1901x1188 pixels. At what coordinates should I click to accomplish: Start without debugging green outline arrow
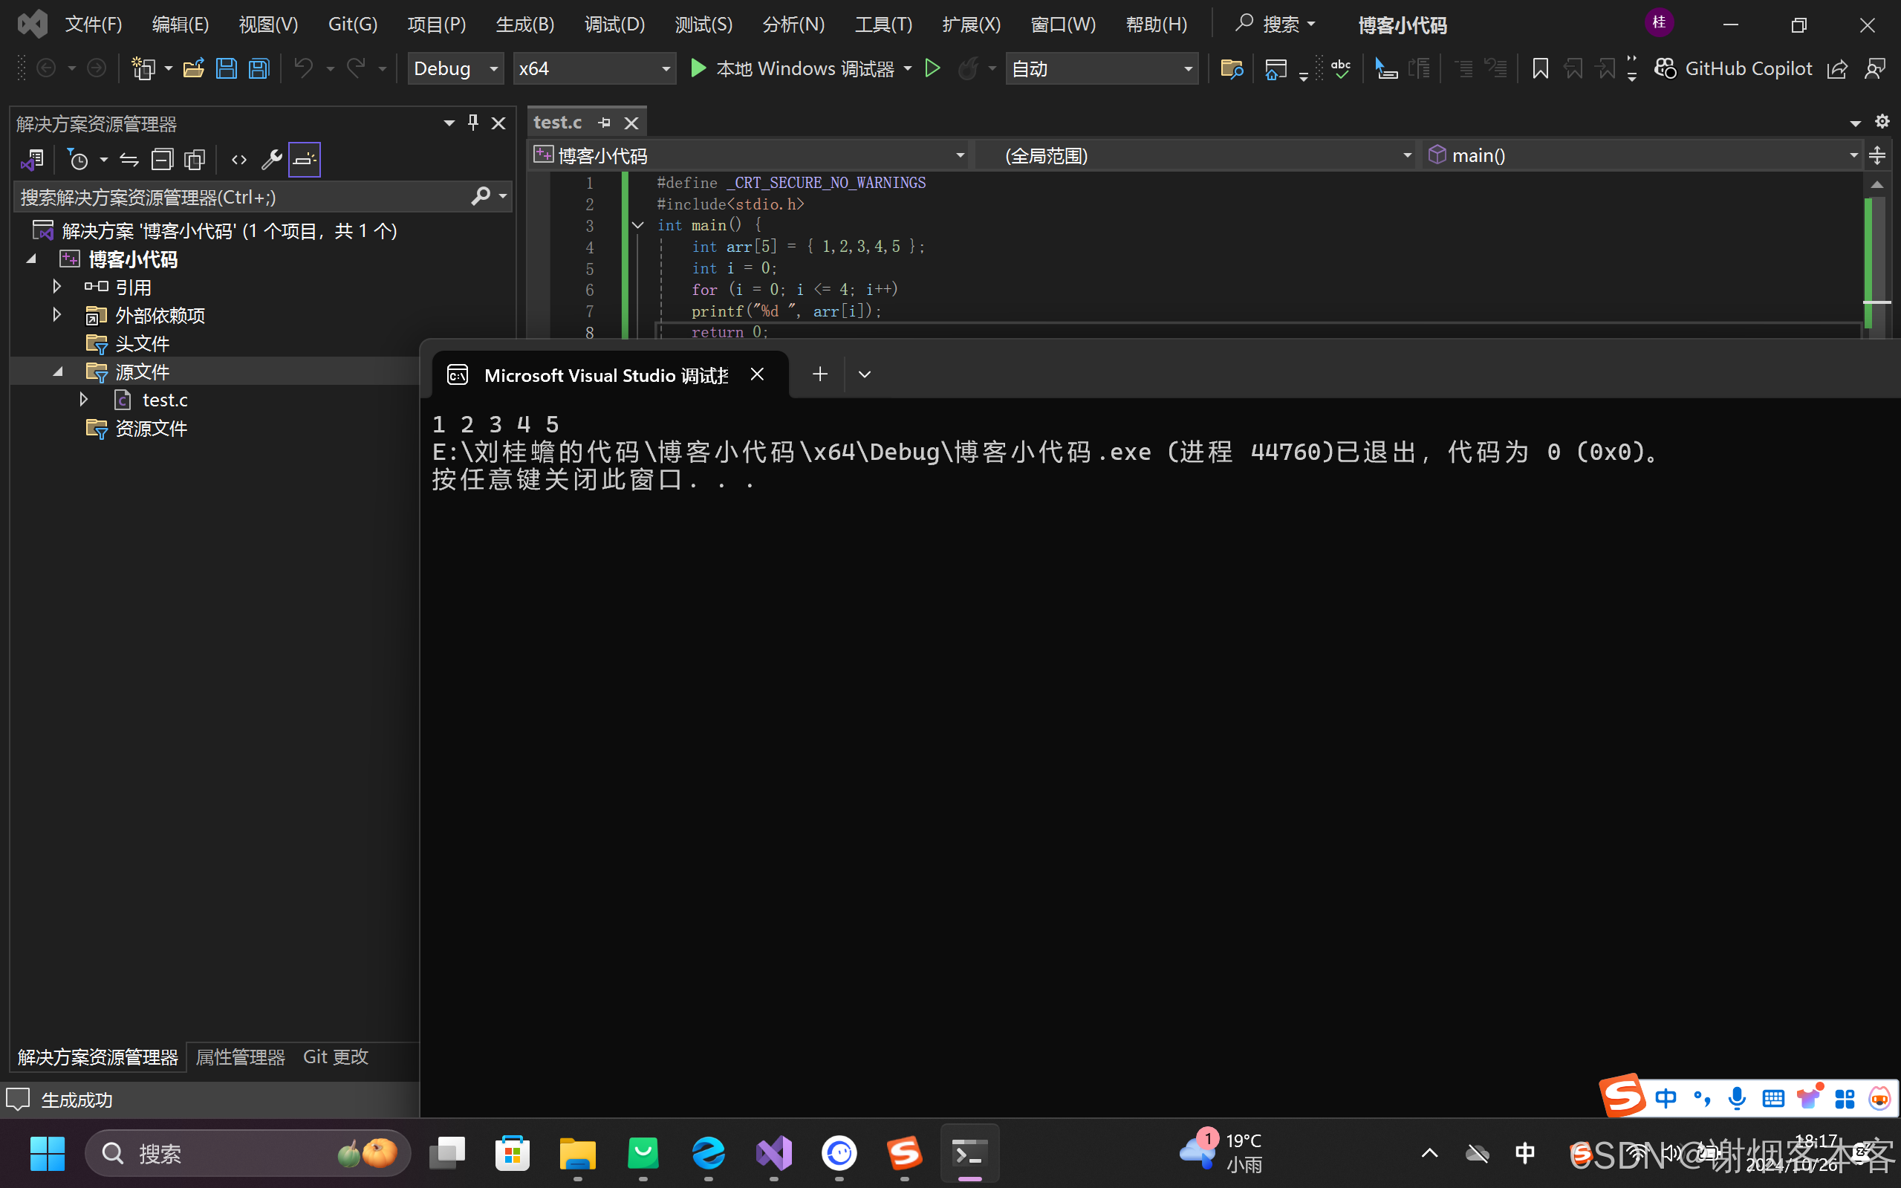[932, 69]
